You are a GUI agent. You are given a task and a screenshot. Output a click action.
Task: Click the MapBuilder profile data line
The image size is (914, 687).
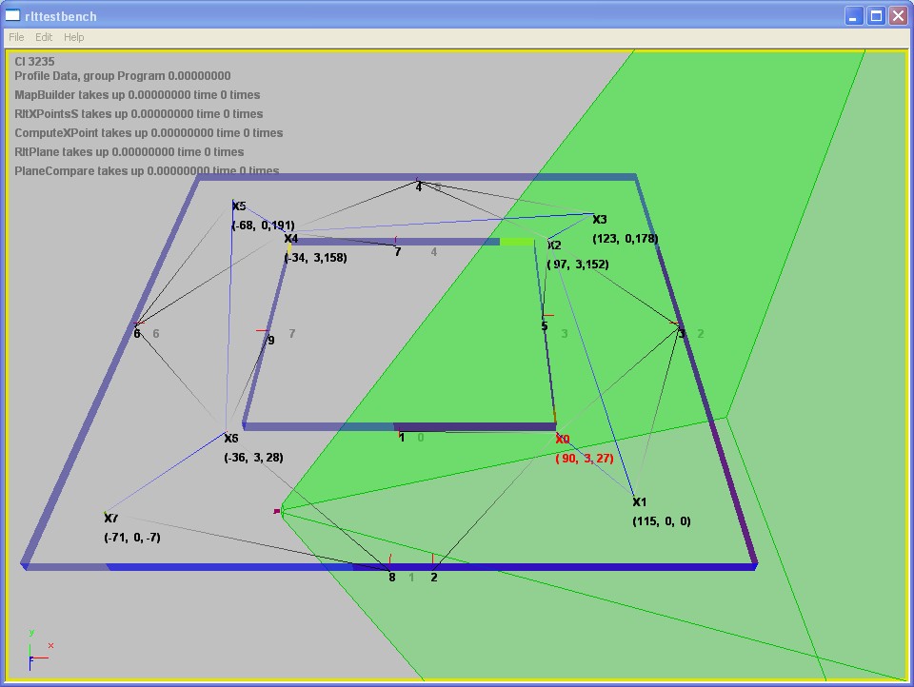coord(137,95)
